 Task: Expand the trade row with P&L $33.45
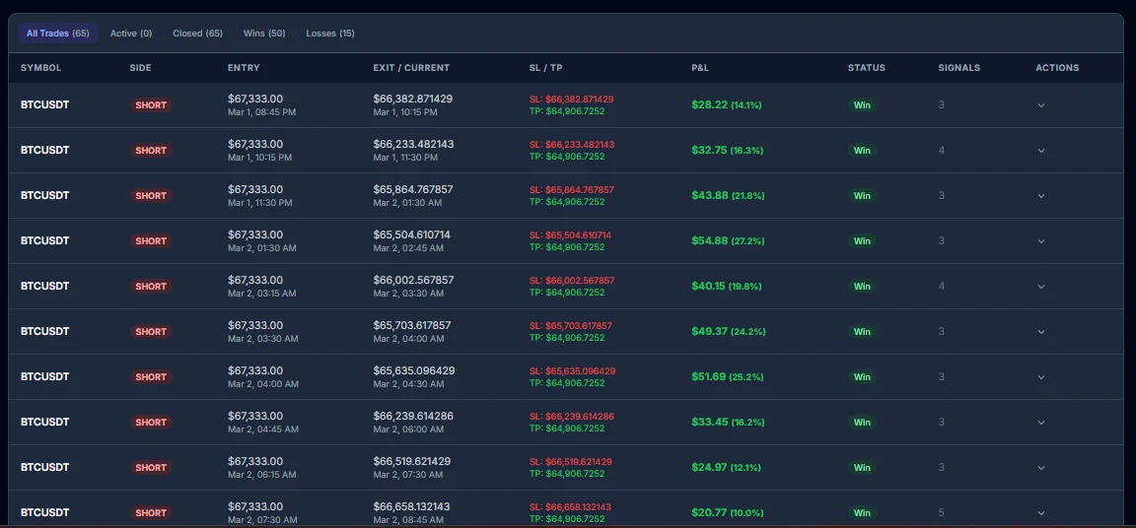[x=1041, y=423]
